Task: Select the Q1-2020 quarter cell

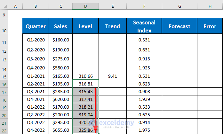Action: pos(36,40)
